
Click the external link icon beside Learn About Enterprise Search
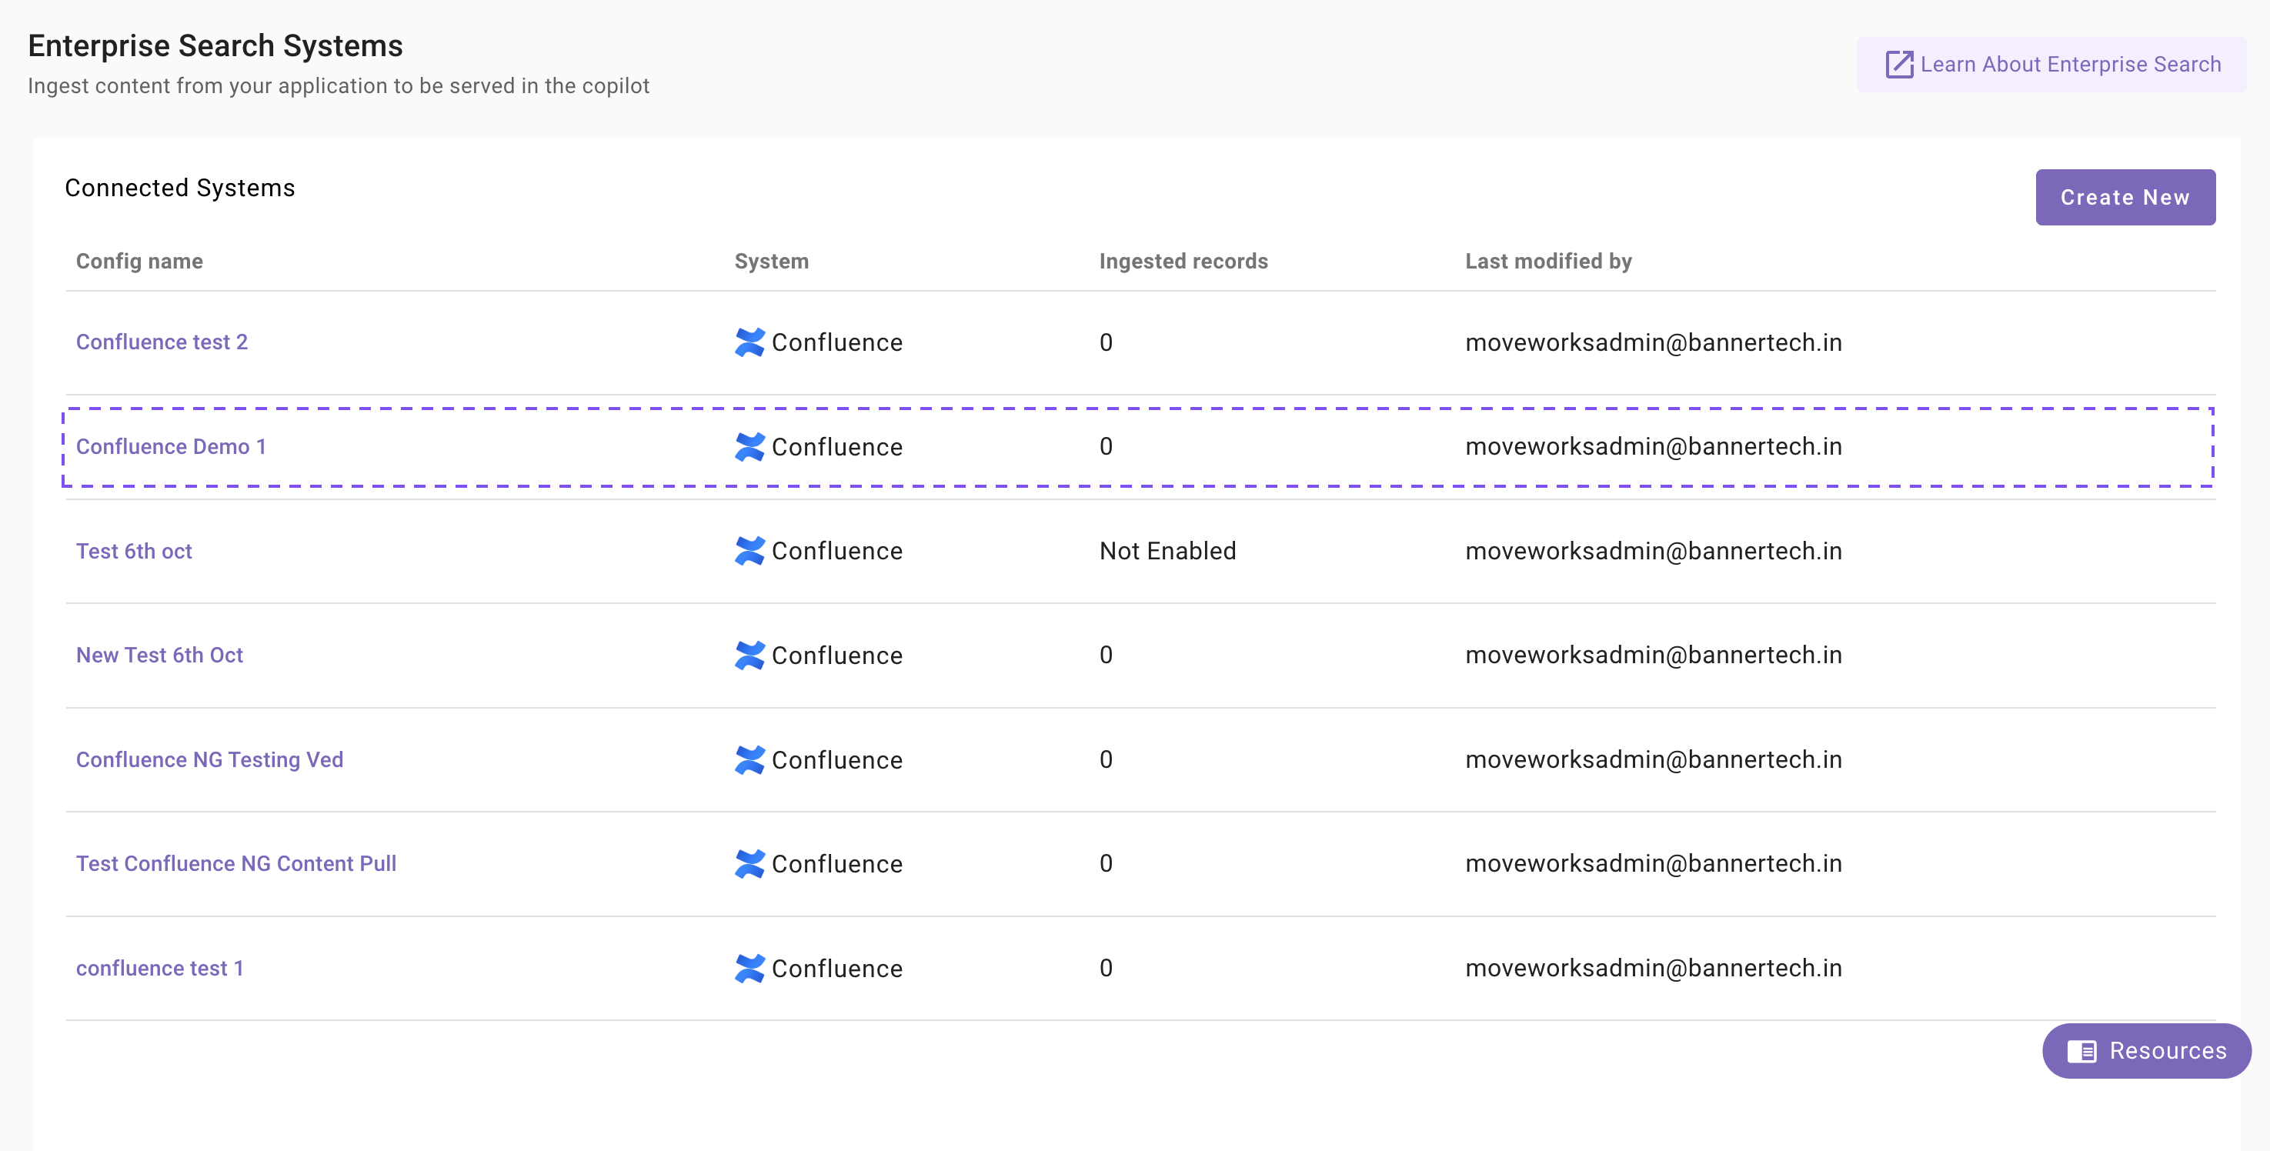(x=1898, y=65)
